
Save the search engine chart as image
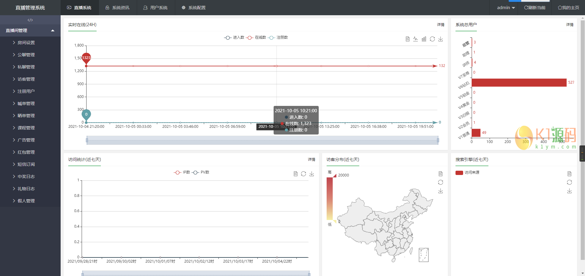point(569,191)
